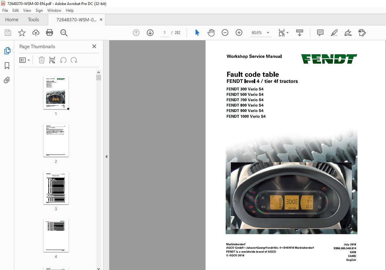
Task: Close the 72648370-WSM document tab
Action: (101, 19)
